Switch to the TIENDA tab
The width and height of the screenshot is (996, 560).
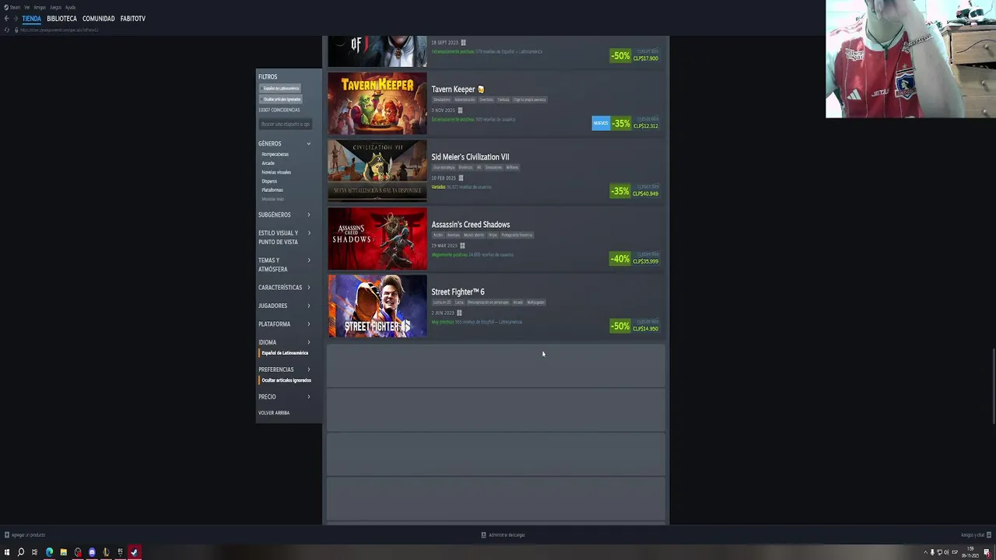[x=31, y=19]
